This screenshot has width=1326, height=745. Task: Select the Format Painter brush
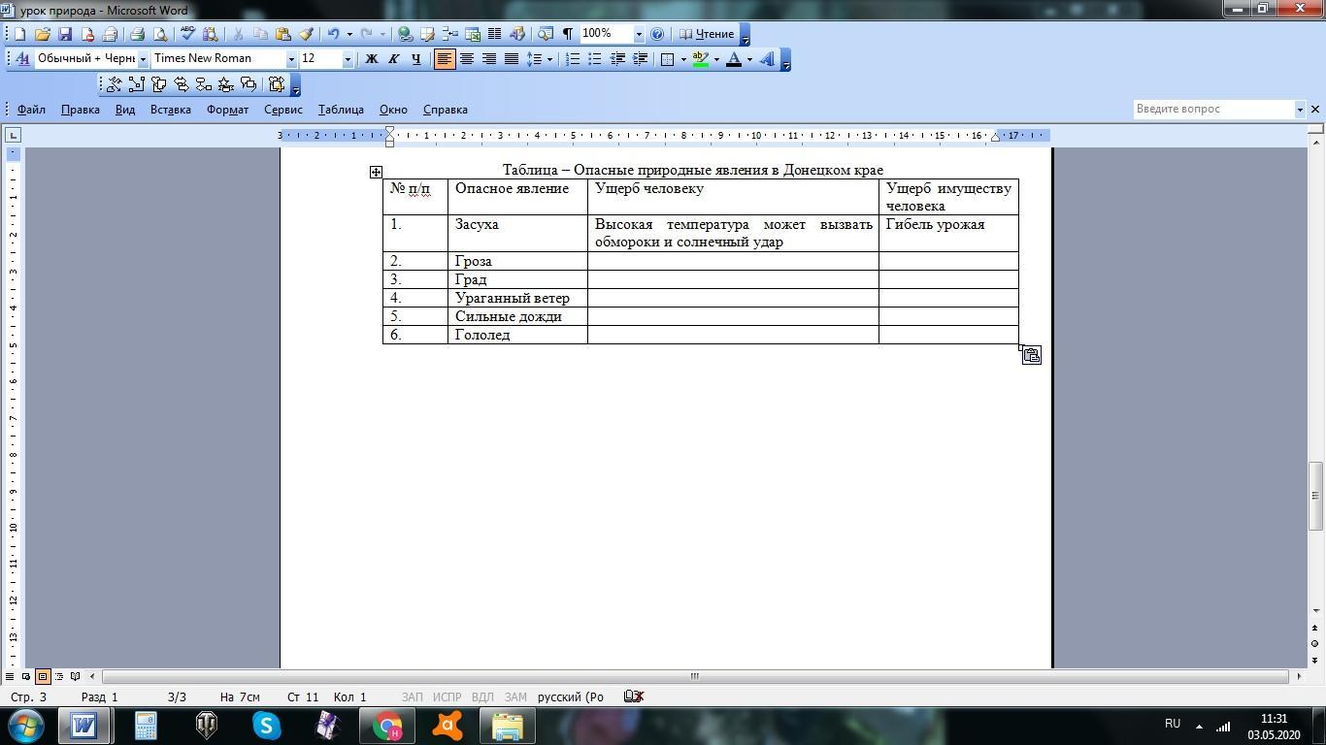(x=306, y=34)
